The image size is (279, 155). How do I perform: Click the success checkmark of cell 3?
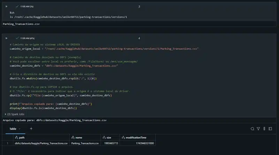click(x=17, y=6)
